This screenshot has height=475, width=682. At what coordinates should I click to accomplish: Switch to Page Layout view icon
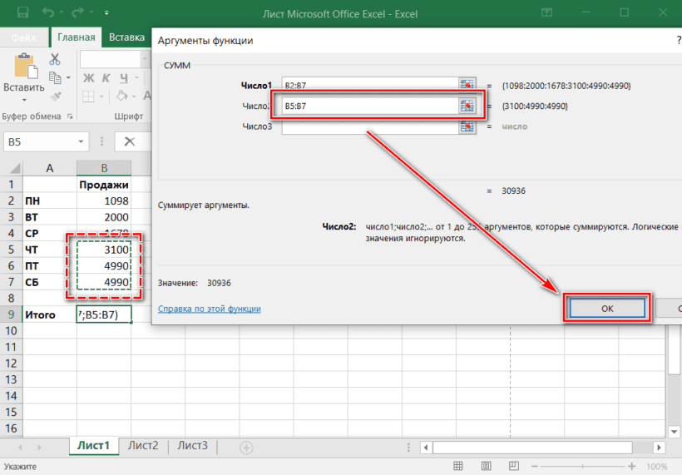486,467
